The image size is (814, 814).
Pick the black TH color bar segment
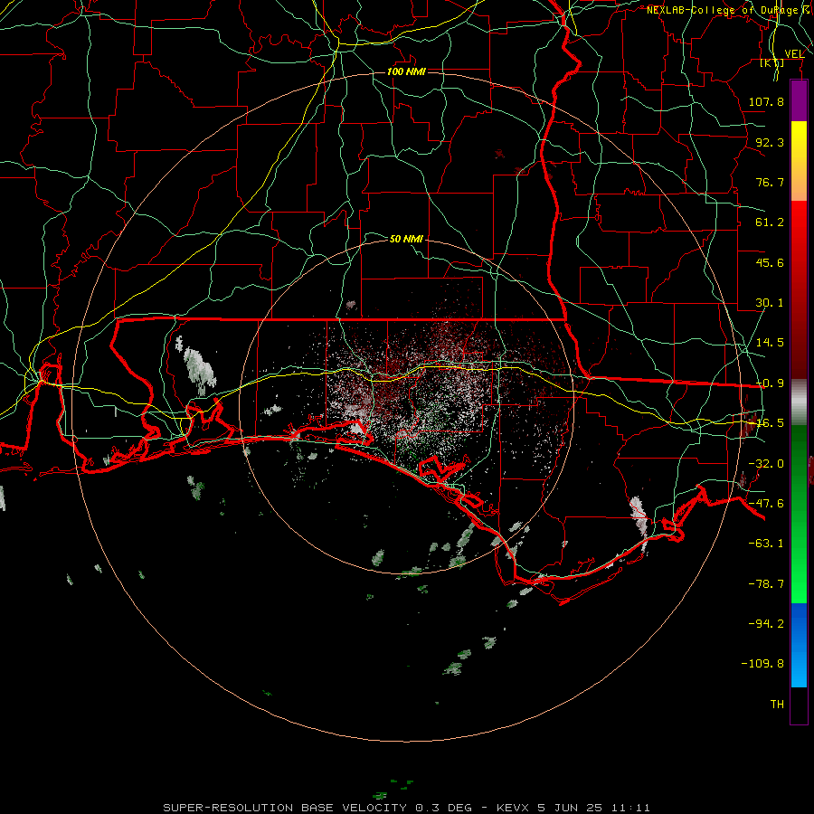(799, 705)
